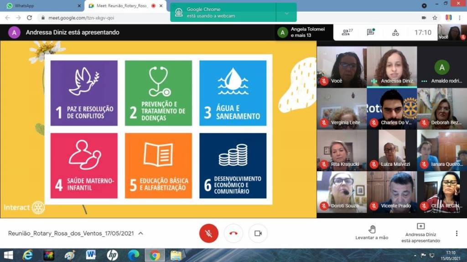Open Andressa Diniz está apresentando options
467x262 pixels.
click(420, 232)
